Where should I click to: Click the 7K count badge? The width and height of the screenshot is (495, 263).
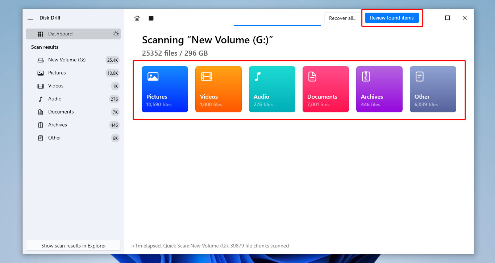(x=115, y=112)
